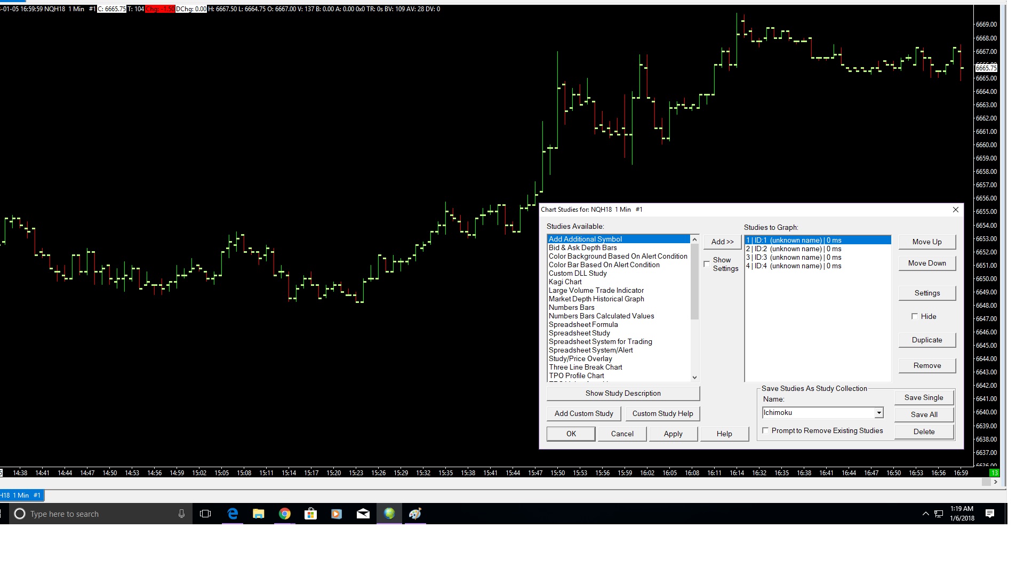Expand the Study Collection Name dropdown
The height and width of the screenshot is (576, 1024).
878,413
